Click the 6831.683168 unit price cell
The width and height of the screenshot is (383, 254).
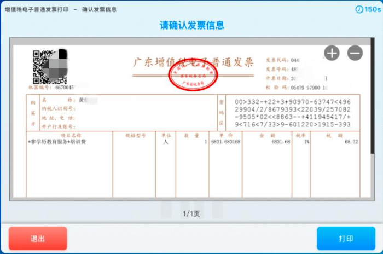pyautogui.click(x=225, y=142)
